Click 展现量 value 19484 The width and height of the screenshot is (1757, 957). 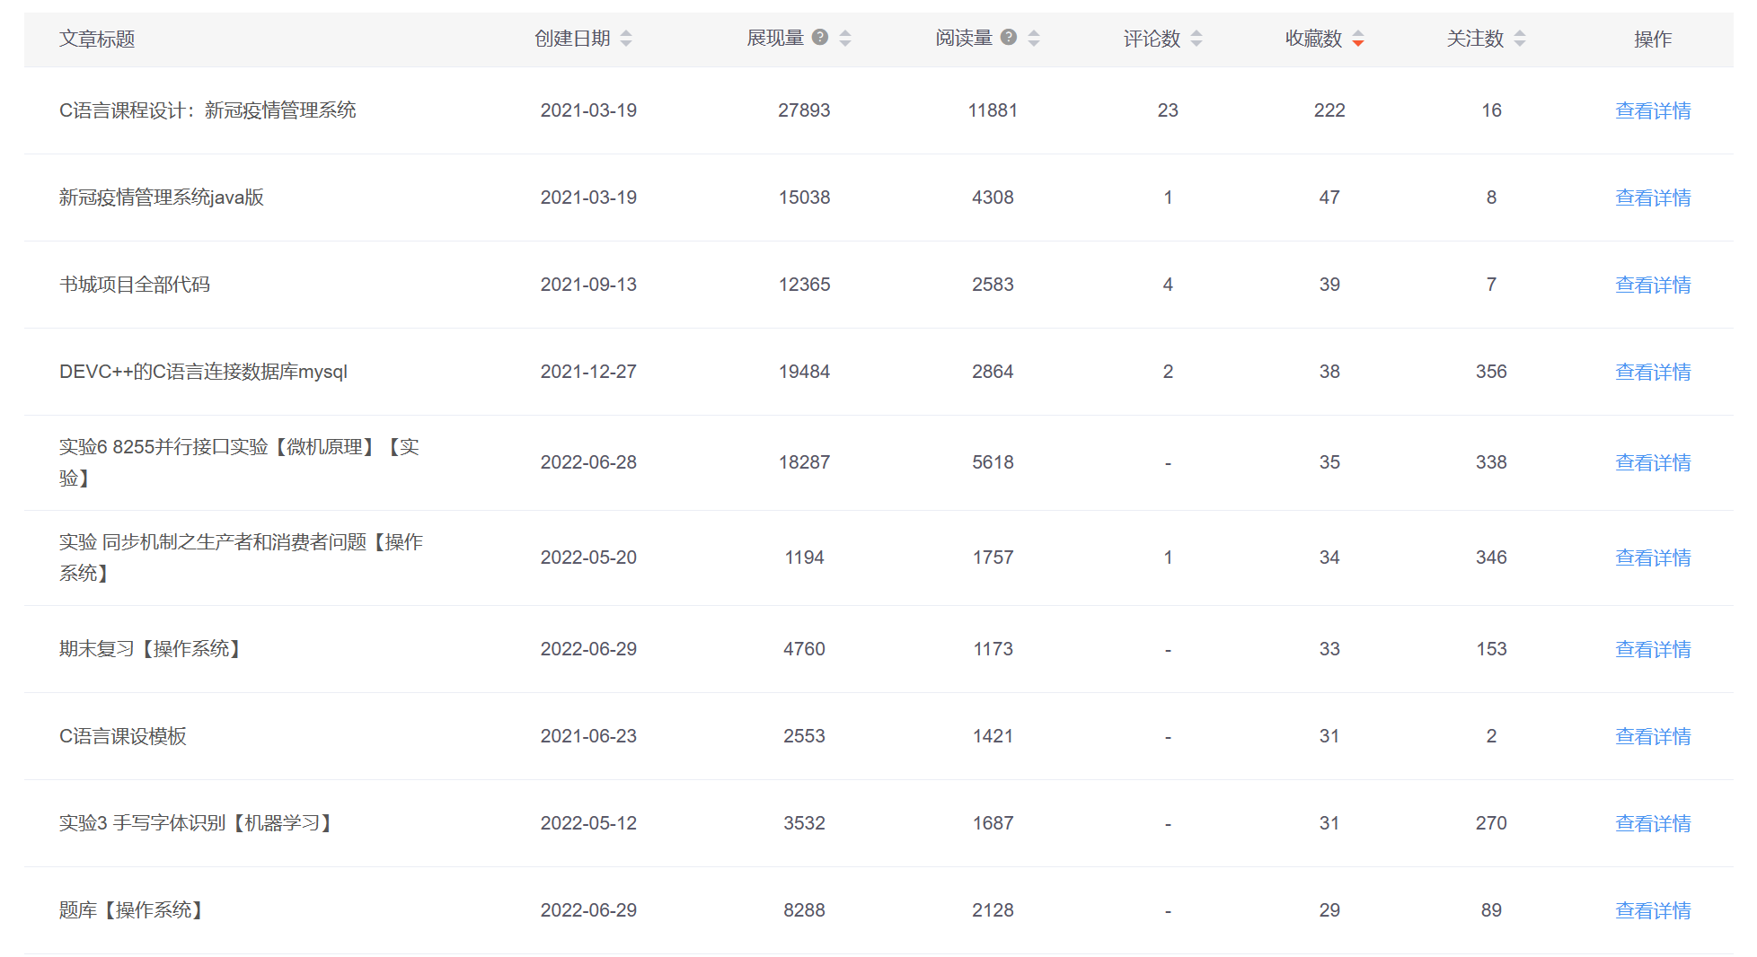[x=804, y=372]
